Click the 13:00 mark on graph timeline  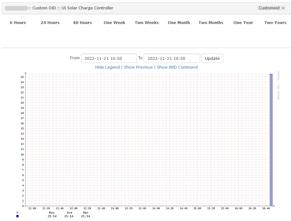[115, 208]
